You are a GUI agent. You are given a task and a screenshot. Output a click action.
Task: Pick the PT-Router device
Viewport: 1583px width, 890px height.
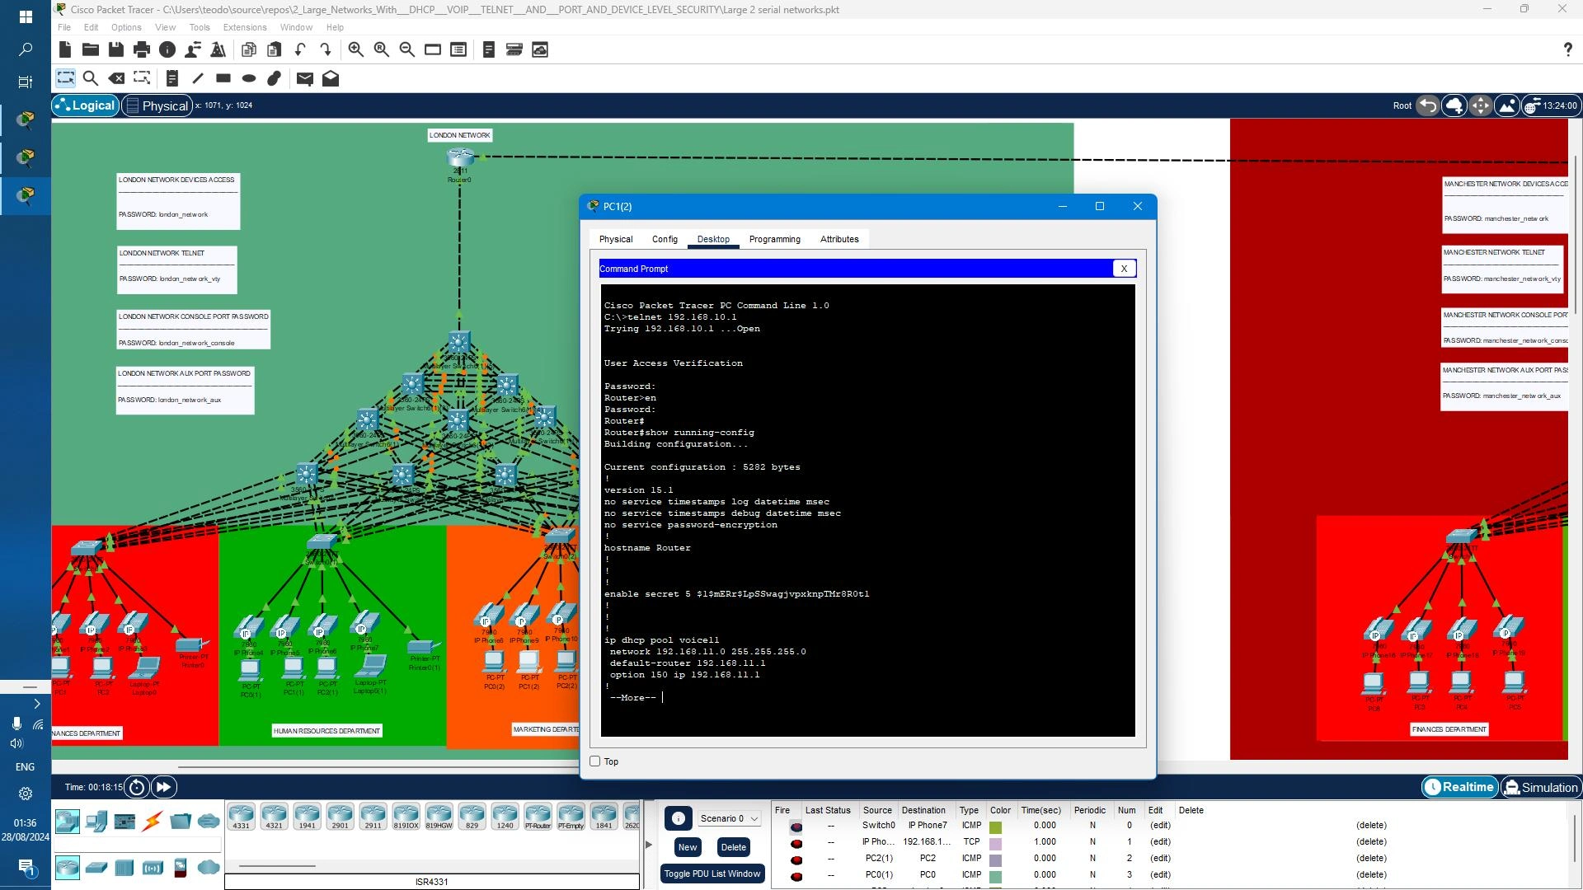(x=538, y=817)
